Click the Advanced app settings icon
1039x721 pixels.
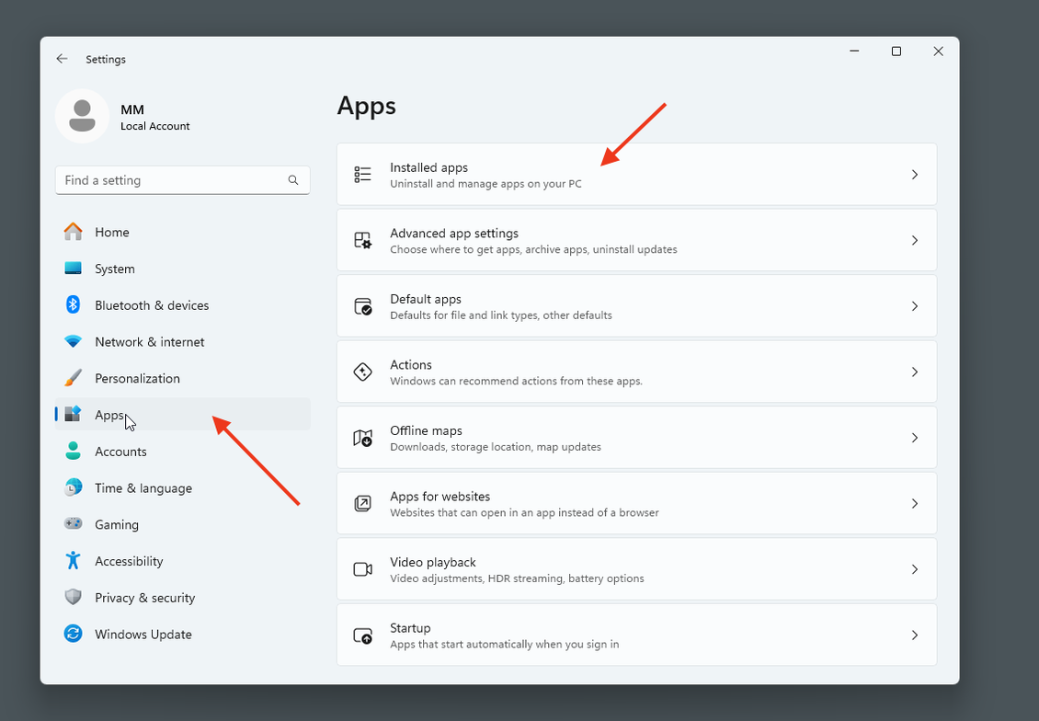click(x=362, y=240)
